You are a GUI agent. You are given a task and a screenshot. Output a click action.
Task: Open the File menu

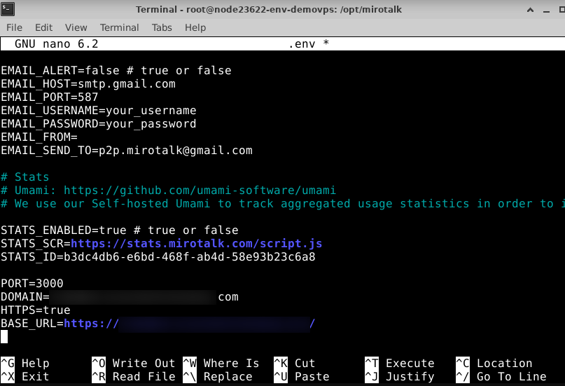[14, 27]
